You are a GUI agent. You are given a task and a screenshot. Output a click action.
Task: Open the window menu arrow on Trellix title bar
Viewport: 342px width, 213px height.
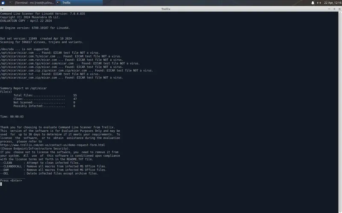2,9
